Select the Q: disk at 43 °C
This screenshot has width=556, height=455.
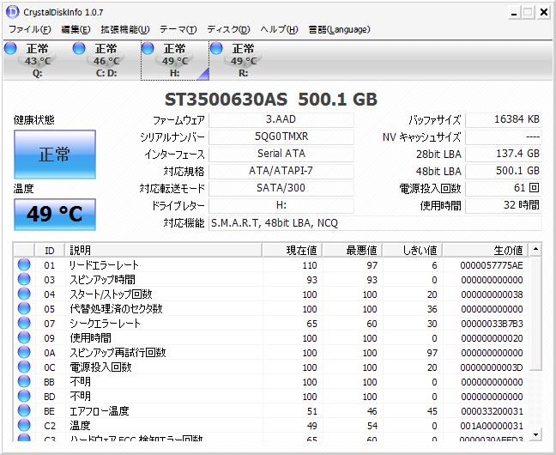tap(37, 60)
